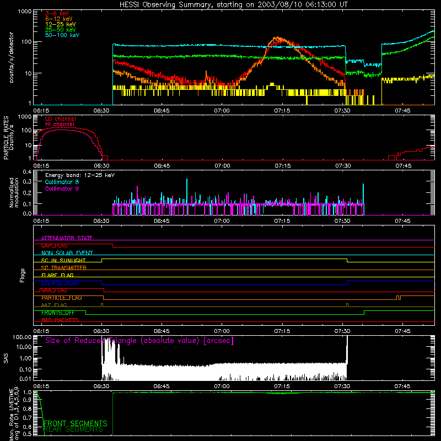The width and height of the screenshot is (441, 441).
Task: Click the NON_SOLAR_EVENT flag label
Action: tap(67, 253)
